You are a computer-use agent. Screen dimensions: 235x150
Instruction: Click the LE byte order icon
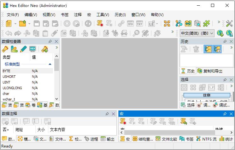point(151,24)
